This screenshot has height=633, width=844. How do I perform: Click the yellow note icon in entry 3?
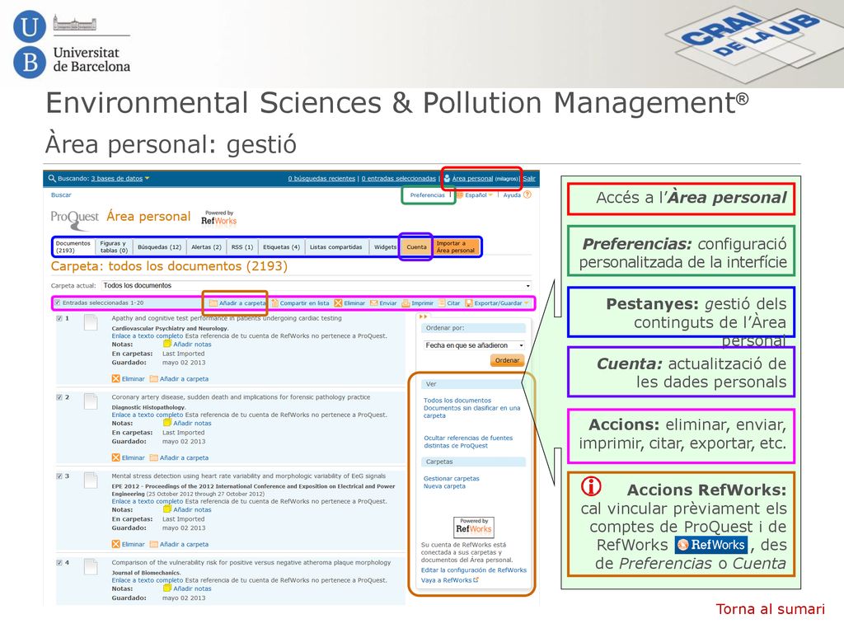pos(167,509)
